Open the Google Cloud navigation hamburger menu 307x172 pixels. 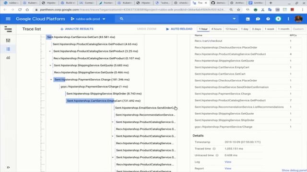[8, 19]
